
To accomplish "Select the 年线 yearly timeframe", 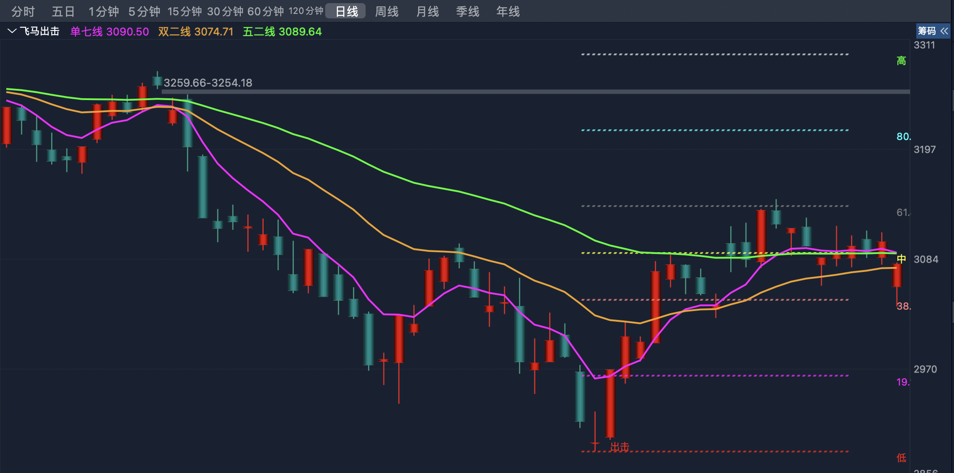I will click(507, 12).
